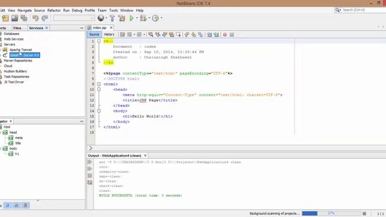Viewport: 386px width, 217px height.
Task: Click the Save All icon
Action: pyautogui.click(x=24, y=18)
